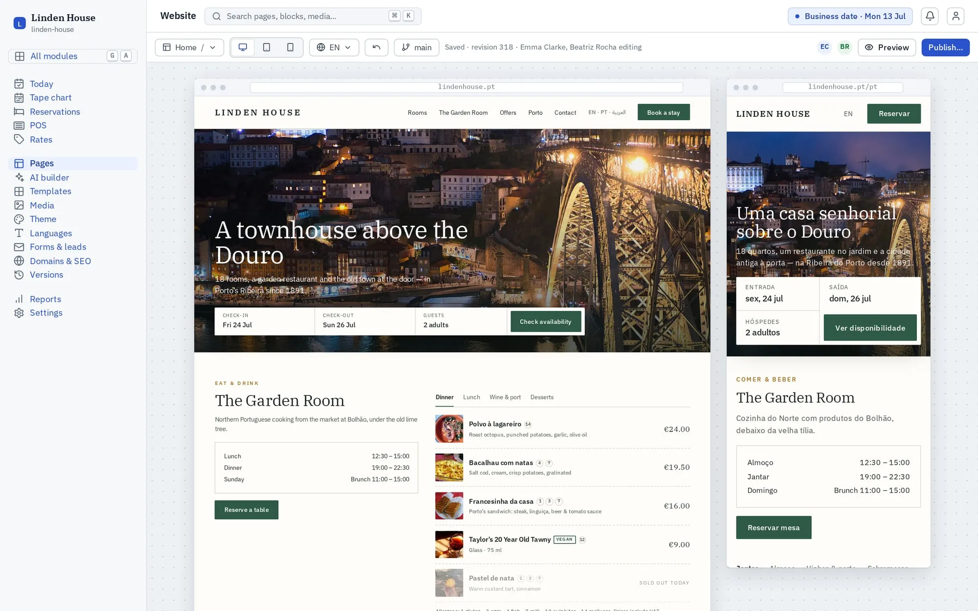Click EC collaborator avatar
Image resolution: width=978 pixels, height=611 pixels.
pos(824,47)
